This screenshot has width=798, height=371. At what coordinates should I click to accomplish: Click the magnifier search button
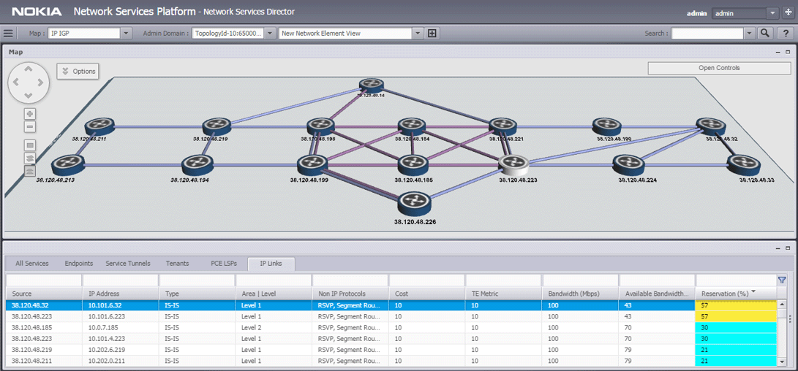(x=766, y=33)
